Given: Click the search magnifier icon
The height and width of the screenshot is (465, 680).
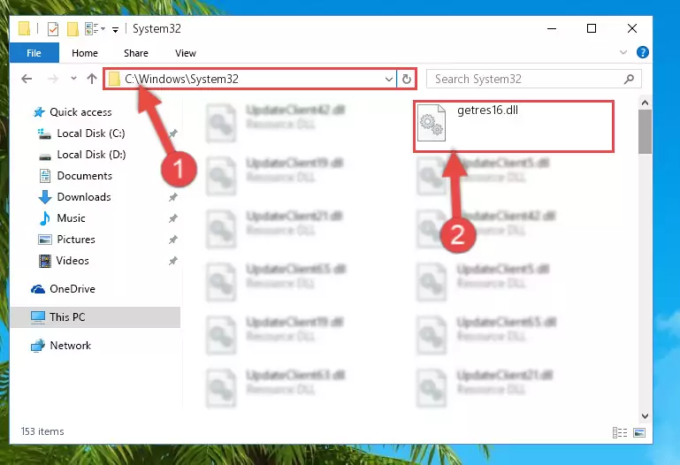Looking at the screenshot, I should (629, 79).
